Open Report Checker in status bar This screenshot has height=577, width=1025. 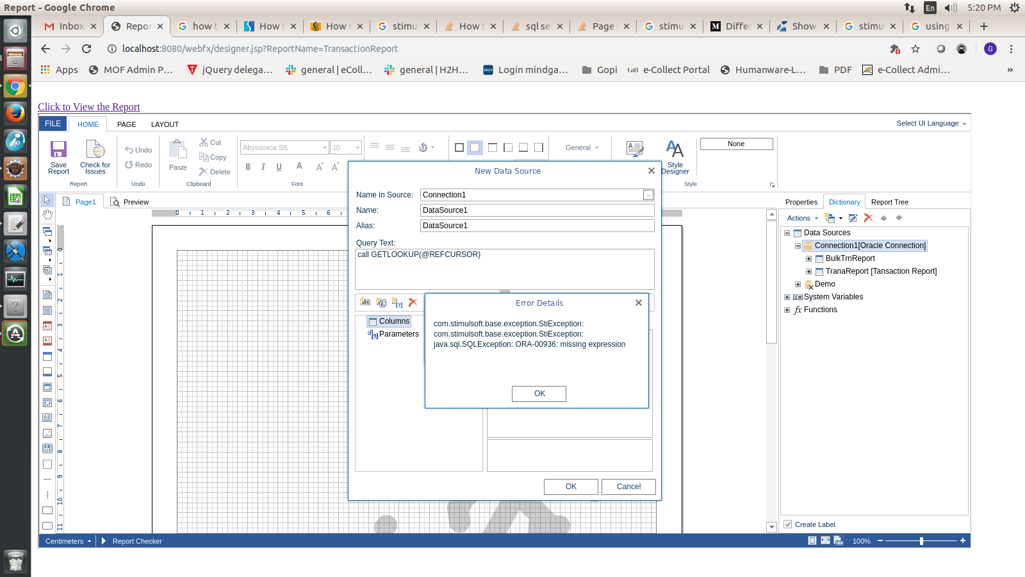pos(137,541)
